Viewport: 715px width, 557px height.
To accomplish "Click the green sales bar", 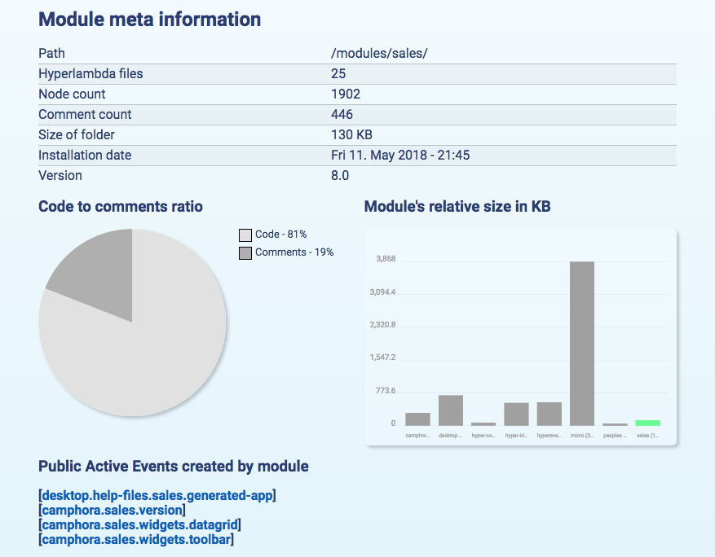I will [x=648, y=423].
